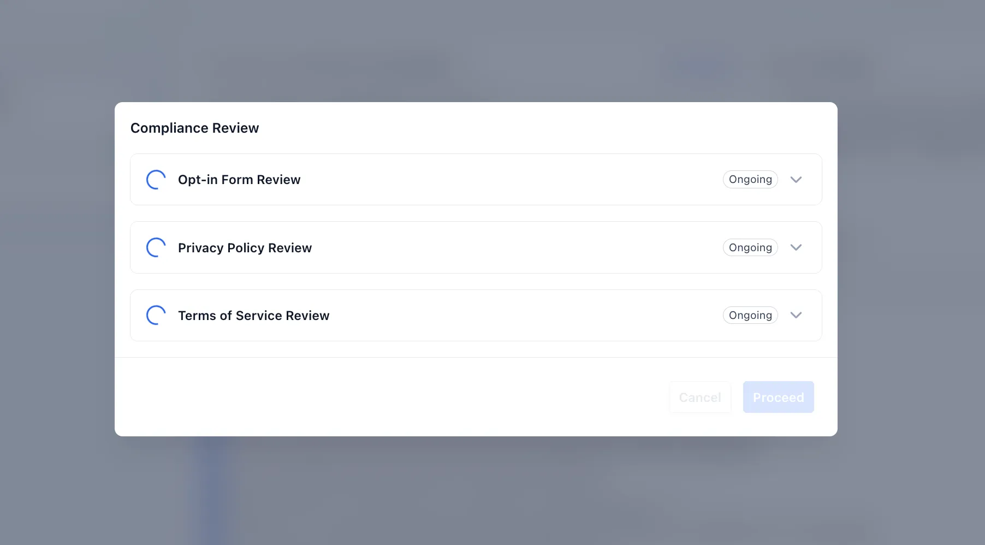Screen dimensions: 985x545
Task: Click the spinner beside Terms of Service Review
Action: click(x=156, y=315)
